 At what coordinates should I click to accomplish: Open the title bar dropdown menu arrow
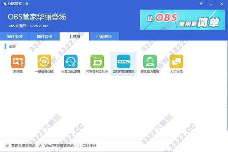(x=201, y=3)
